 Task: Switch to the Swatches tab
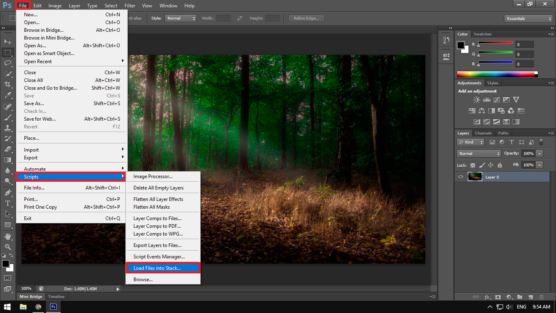(x=483, y=34)
